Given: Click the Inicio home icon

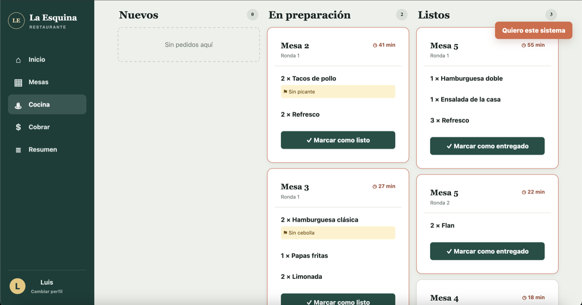Looking at the screenshot, I should coord(18,60).
